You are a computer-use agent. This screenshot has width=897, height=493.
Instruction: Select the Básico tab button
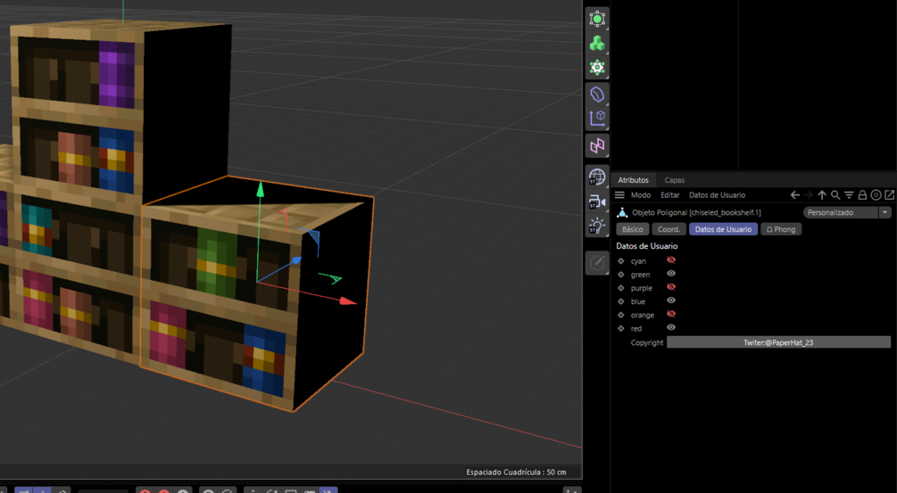pos(632,229)
